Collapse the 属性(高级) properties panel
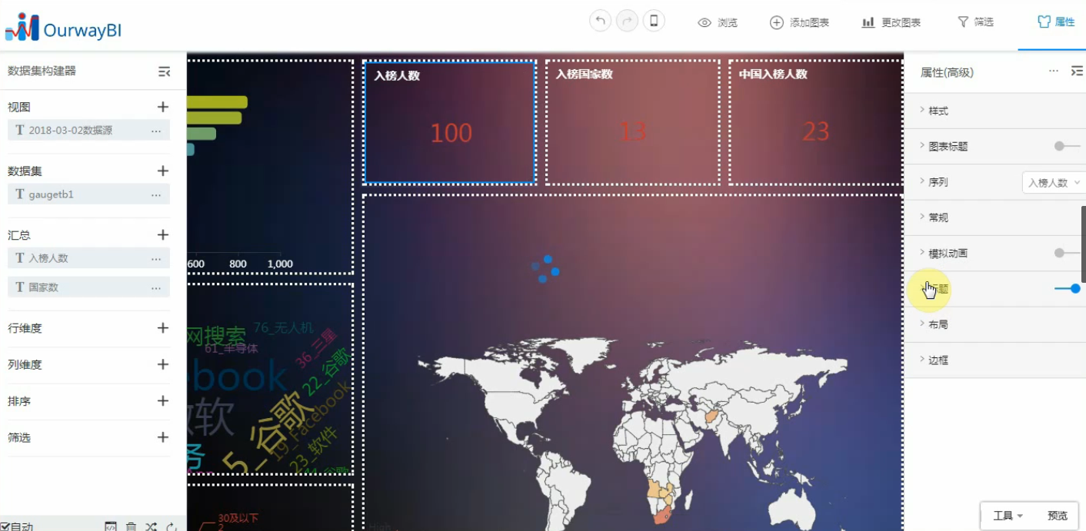 1076,71
